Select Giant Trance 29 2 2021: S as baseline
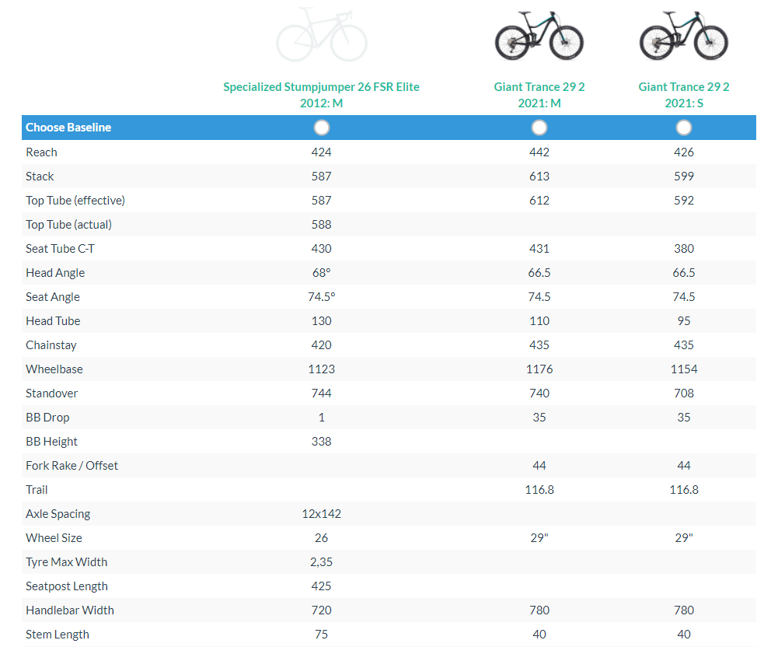 tap(684, 128)
